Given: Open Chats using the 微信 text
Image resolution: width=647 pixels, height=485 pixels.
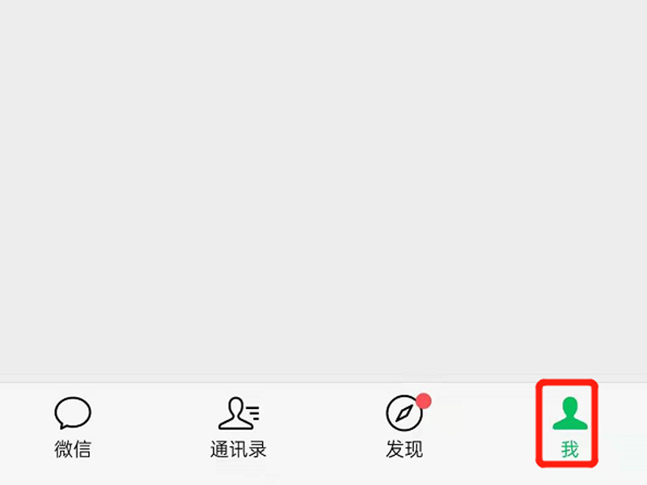Looking at the screenshot, I should 73,449.
